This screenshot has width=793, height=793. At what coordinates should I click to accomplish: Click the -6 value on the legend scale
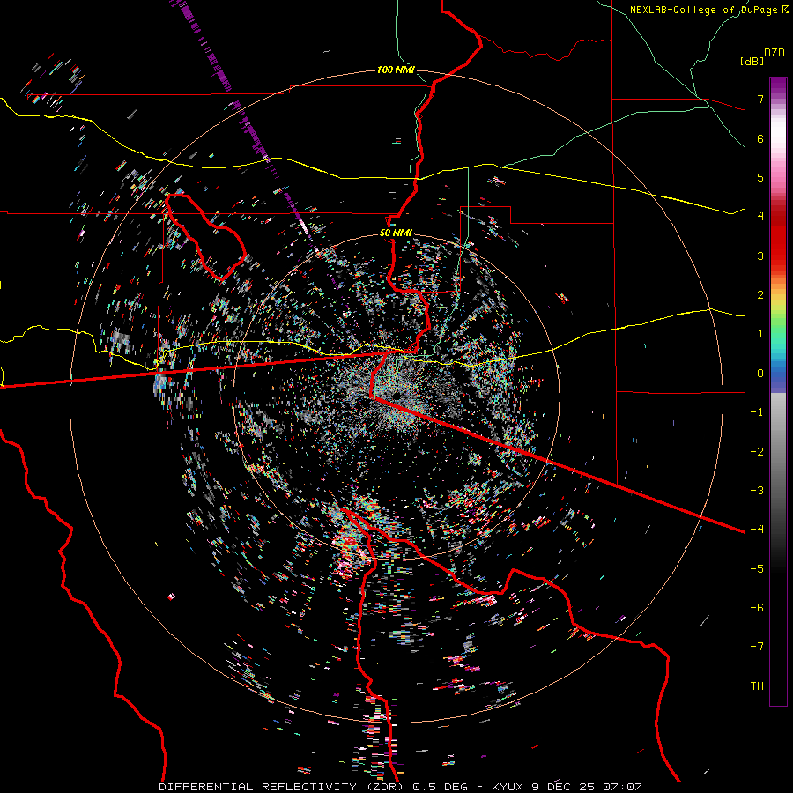coord(757,607)
